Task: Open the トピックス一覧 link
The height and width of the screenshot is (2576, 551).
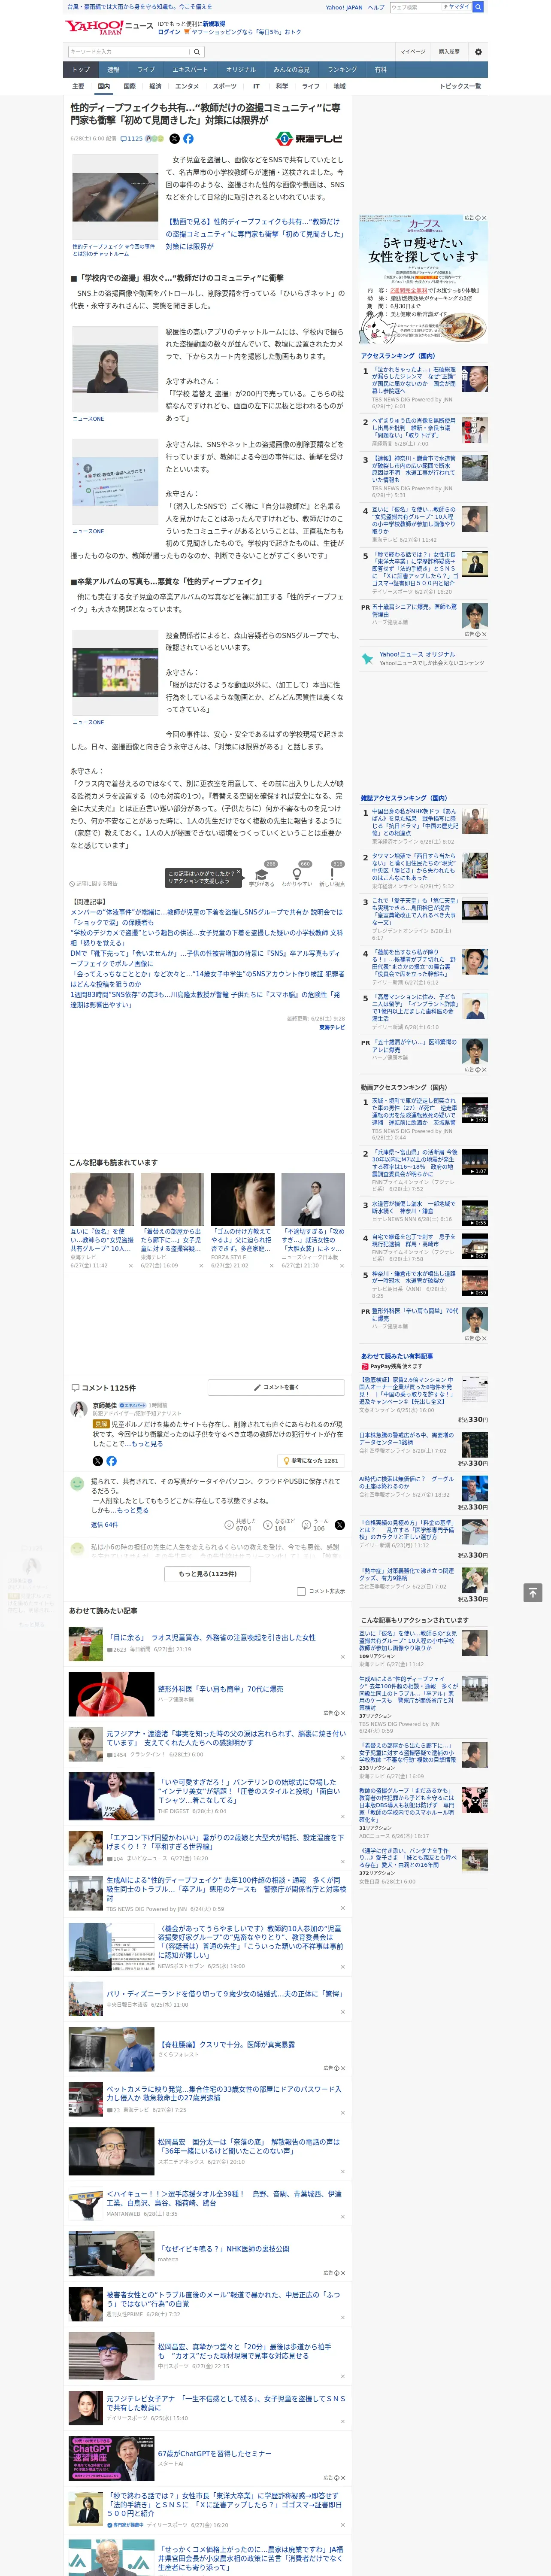Action: (460, 86)
